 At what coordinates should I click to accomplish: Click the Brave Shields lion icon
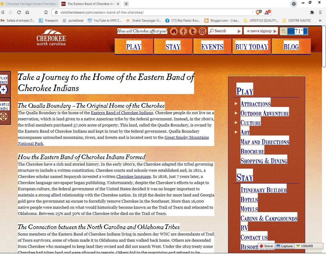pos(258,12)
